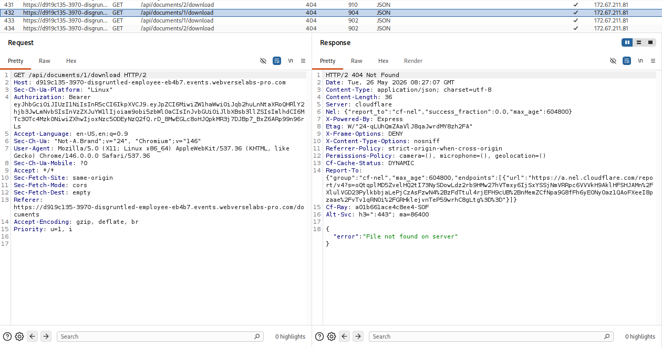Select Request Pretty tab
Image resolution: width=662 pixels, height=347 pixels.
[x=16, y=61]
